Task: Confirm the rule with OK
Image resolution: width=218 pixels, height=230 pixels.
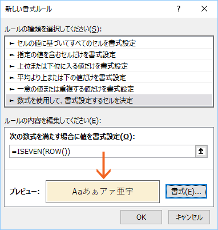Action: (x=141, y=217)
